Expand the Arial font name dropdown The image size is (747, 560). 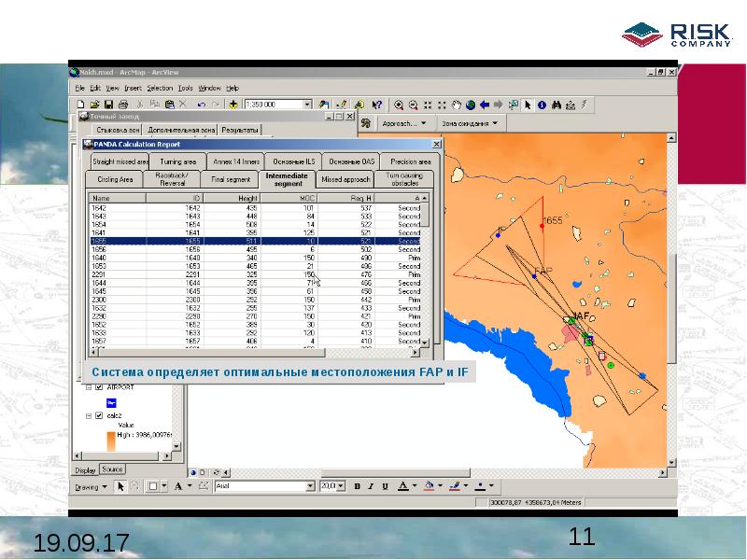(x=311, y=486)
